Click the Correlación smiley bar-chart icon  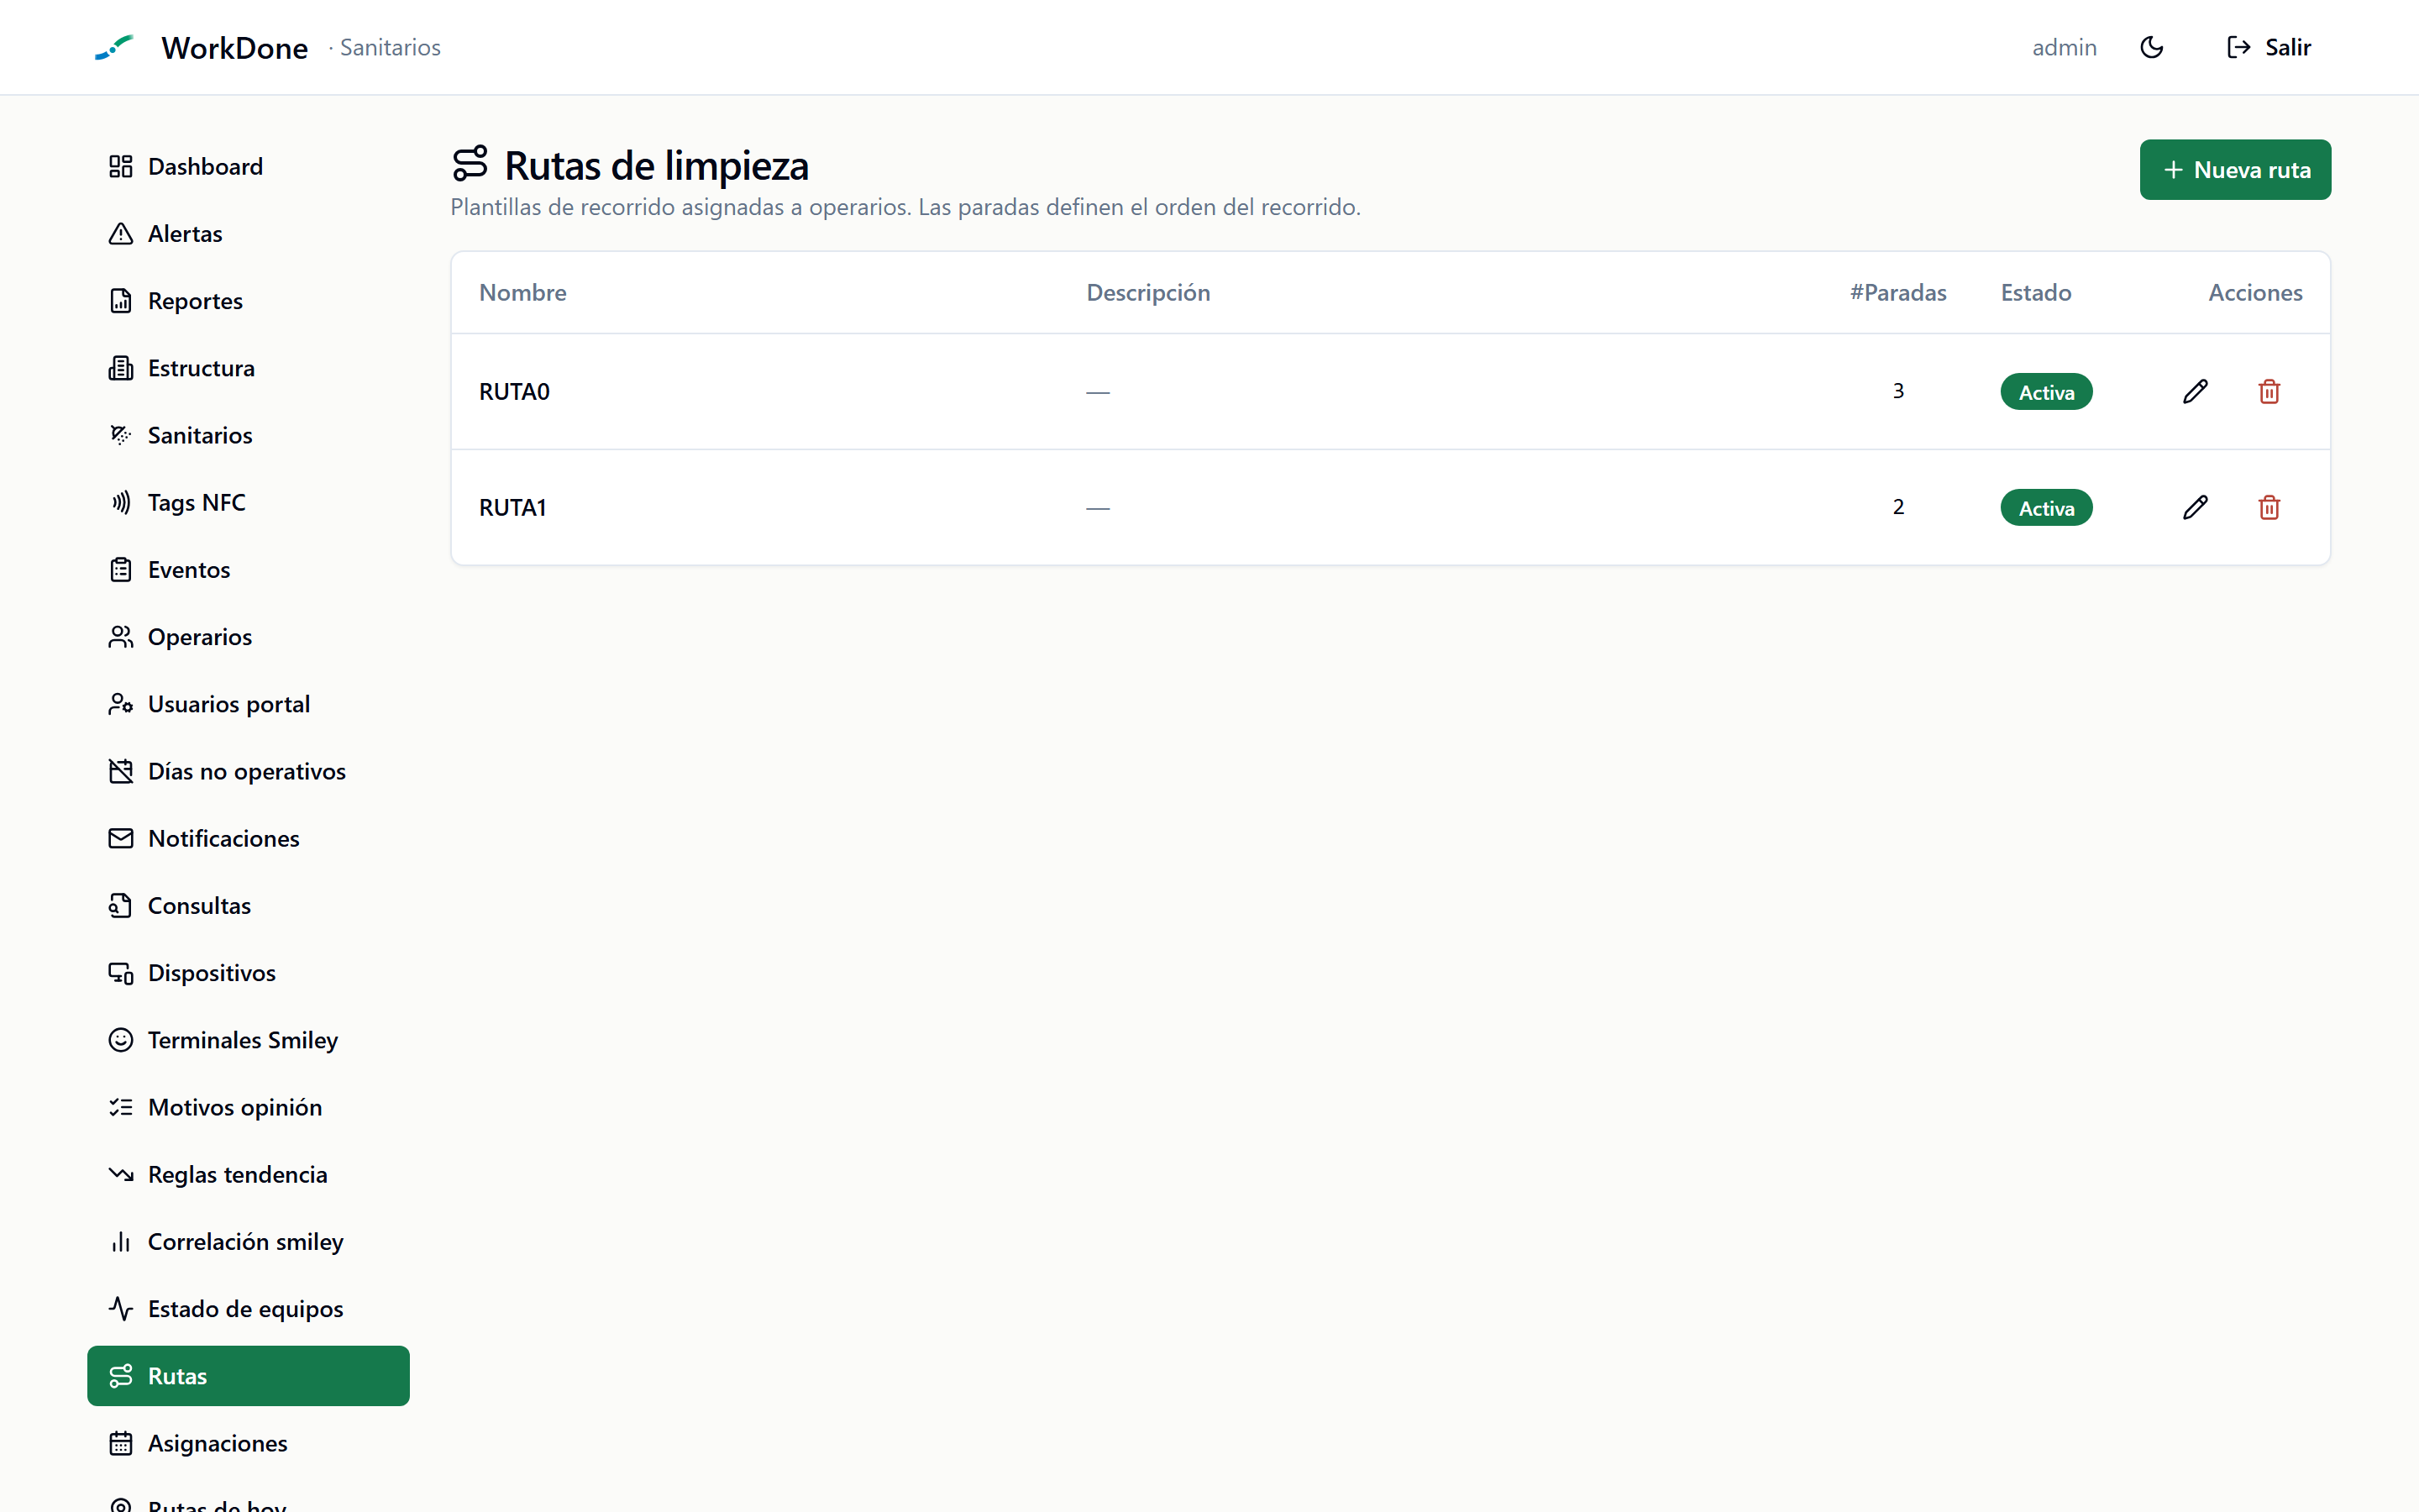(121, 1241)
